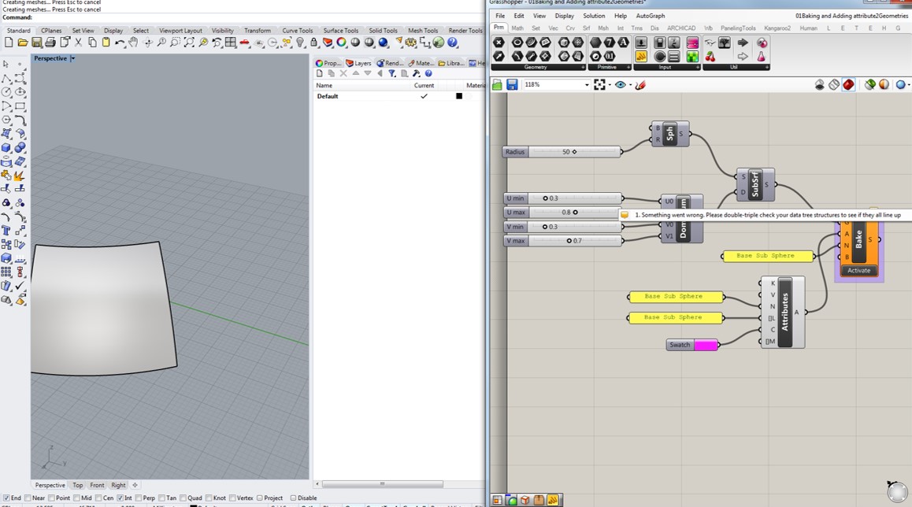Enable shaded preview red cylinder icon
Viewport: 912px width, 507px height.
point(849,85)
